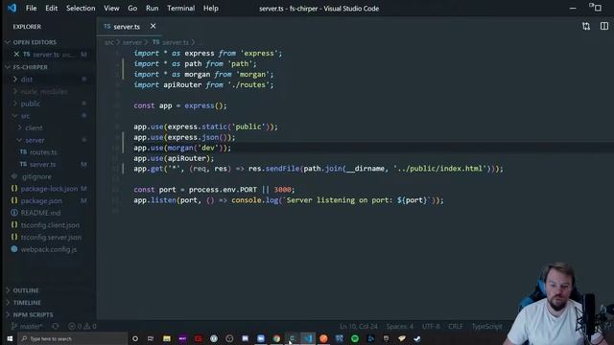Image resolution: width=614 pixels, height=345 pixels.
Task: Change indentation via Spaces: 4
Action: (400, 326)
